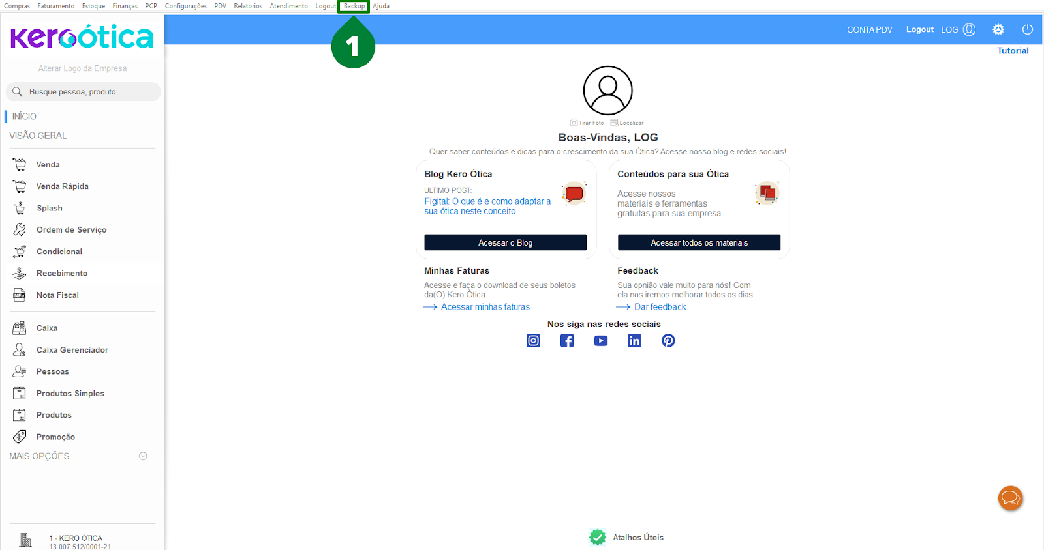Click Alterar Logo da Empresa
This screenshot has height=550, width=1044.
(82, 68)
